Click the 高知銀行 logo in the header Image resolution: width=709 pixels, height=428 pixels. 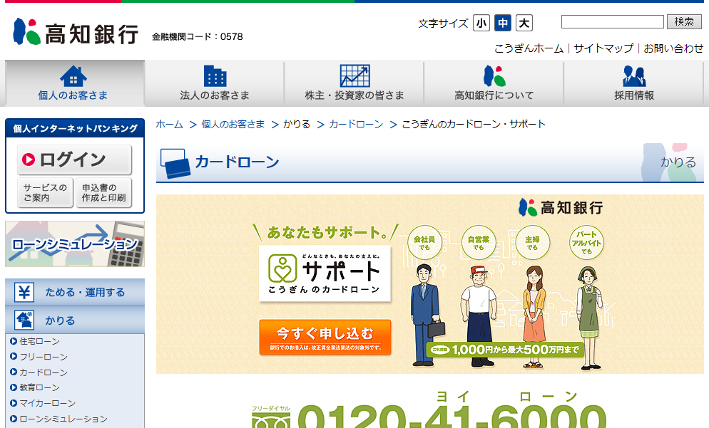pos(76,32)
